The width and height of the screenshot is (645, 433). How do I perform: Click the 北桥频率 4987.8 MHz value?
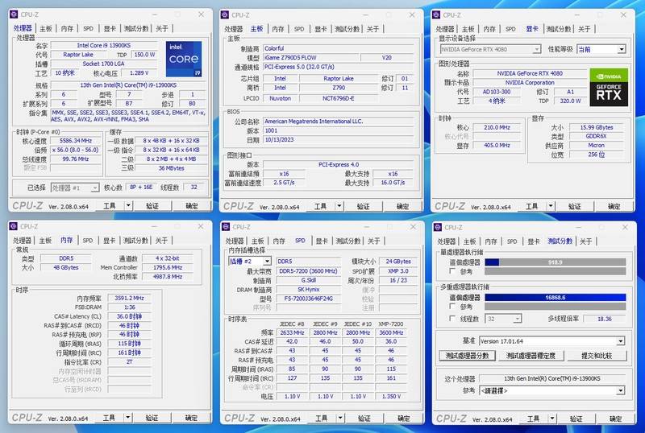pyautogui.click(x=168, y=277)
